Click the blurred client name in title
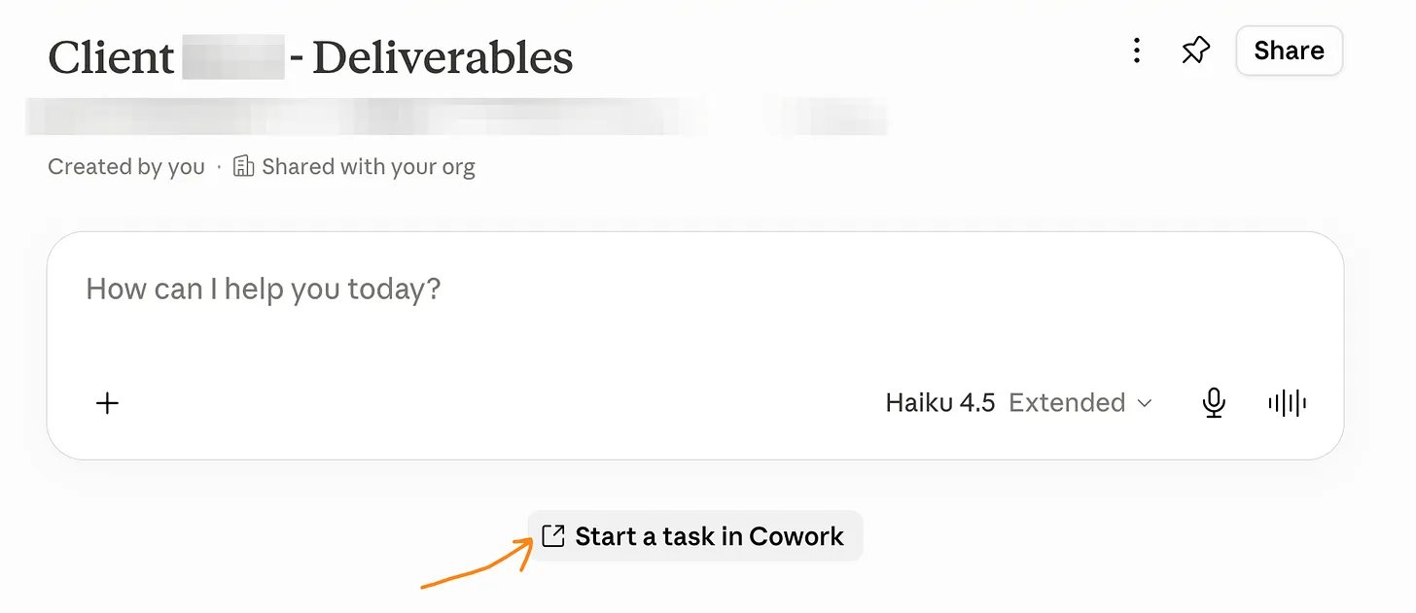The image size is (1416, 613). pyautogui.click(x=233, y=57)
